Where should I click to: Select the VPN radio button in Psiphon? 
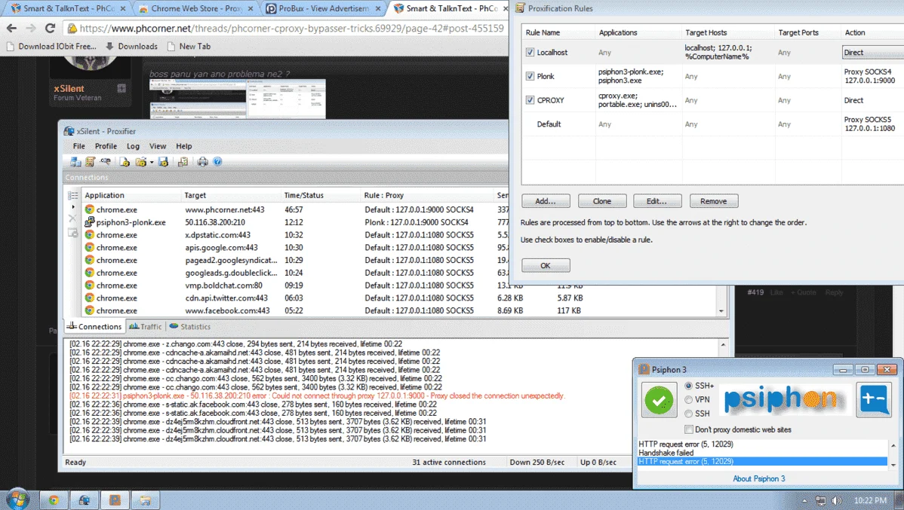pos(688,399)
